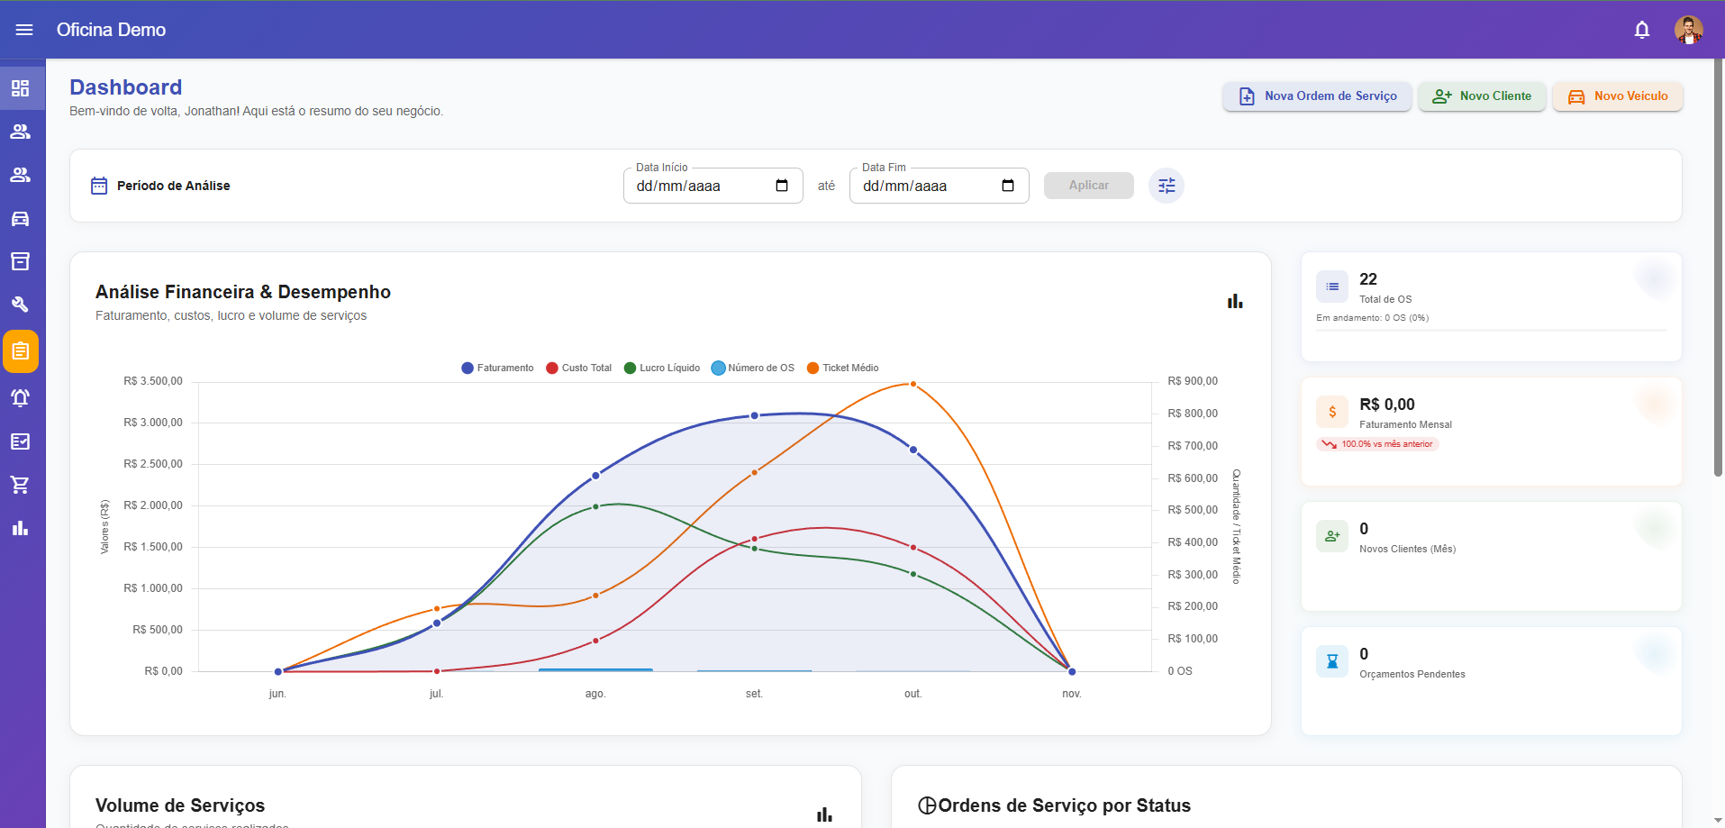This screenshot has height=828, width=1725.
Task: Open the Data Fim calendar picker
Action: point(1008,186)
